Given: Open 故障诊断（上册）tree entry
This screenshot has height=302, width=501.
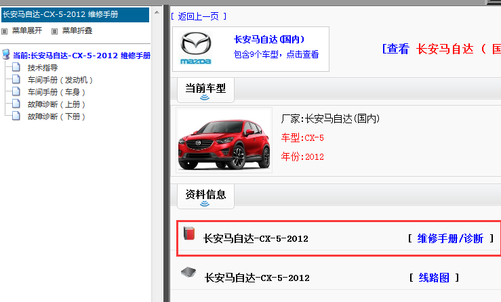Looking at the screenshot, I should point(56,104).
